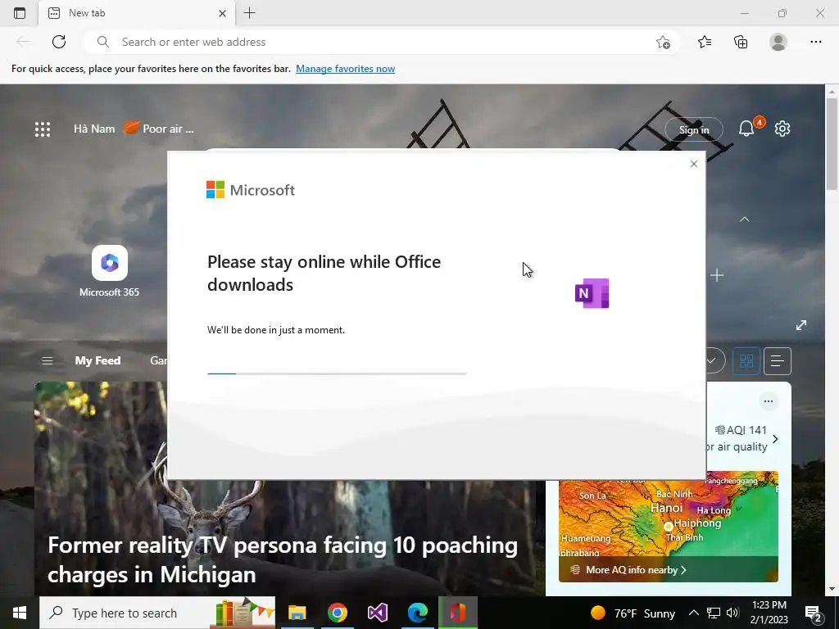This screenshot has width=839, height=629.
Task: Click More AQ info nearby
Action: point(636,570)
